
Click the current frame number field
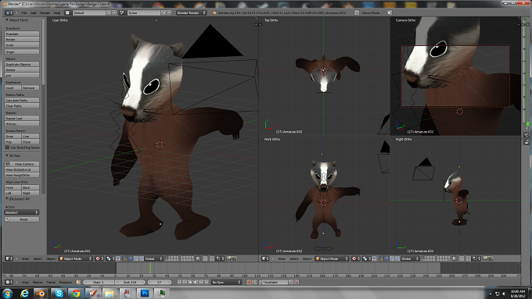(159, 282)
